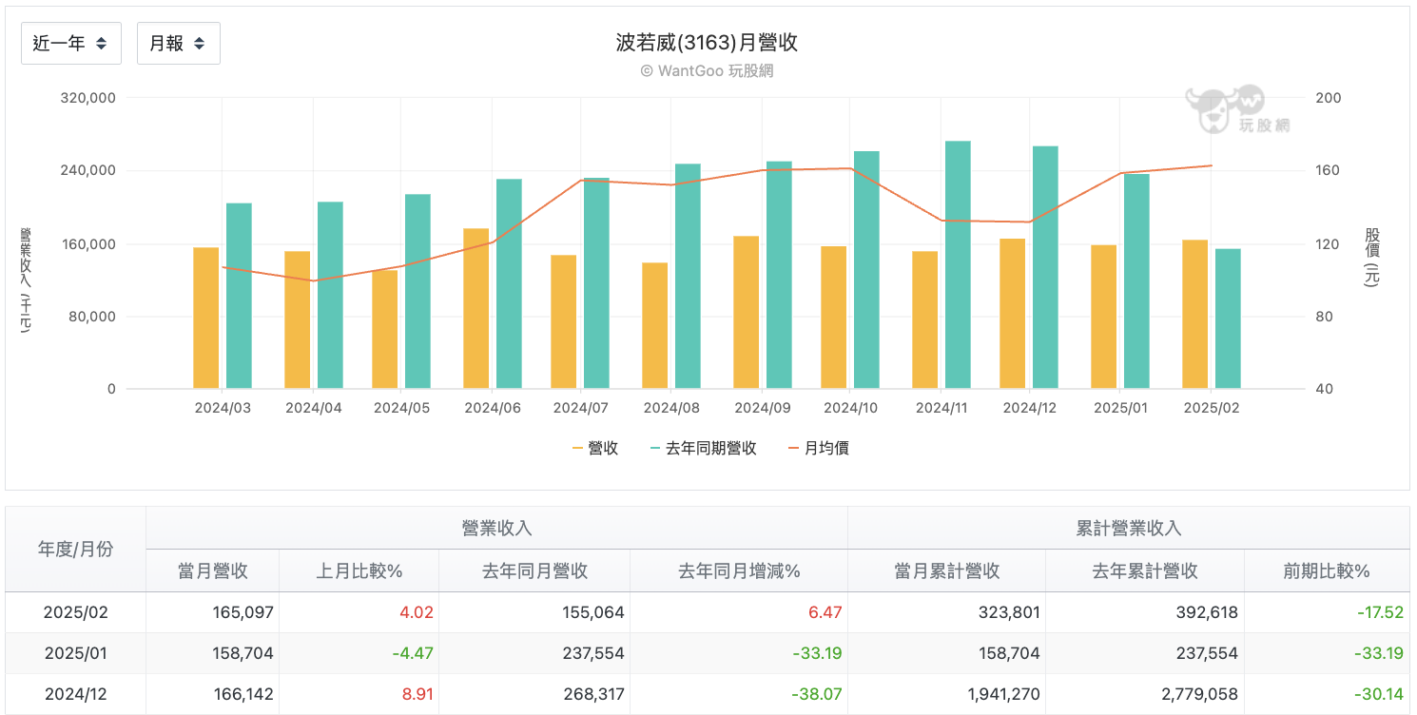Click the 2024/10 x-axis label
The width and height of the screenshot is (1417, 715).
[x=851, y=407]
